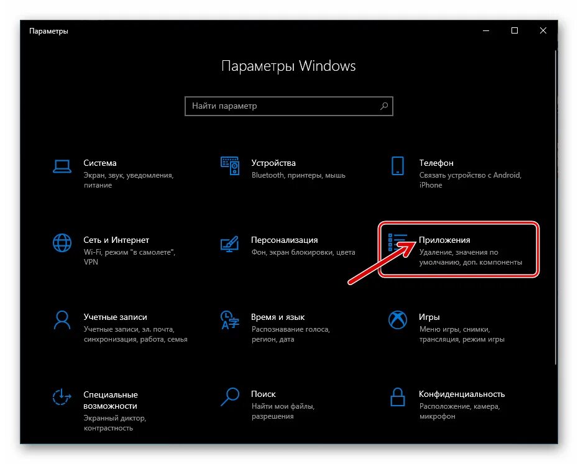
Task: Open the Специальные возможности title
Action: (111, 400)
